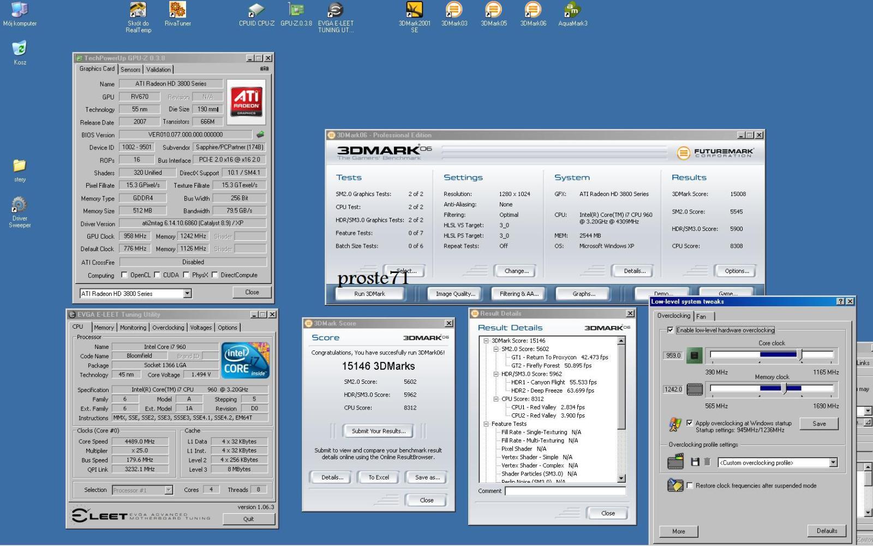The image size is (873, 546).
Task: Click the 959.0 core clock value field
Action: (x=673, y=355)
